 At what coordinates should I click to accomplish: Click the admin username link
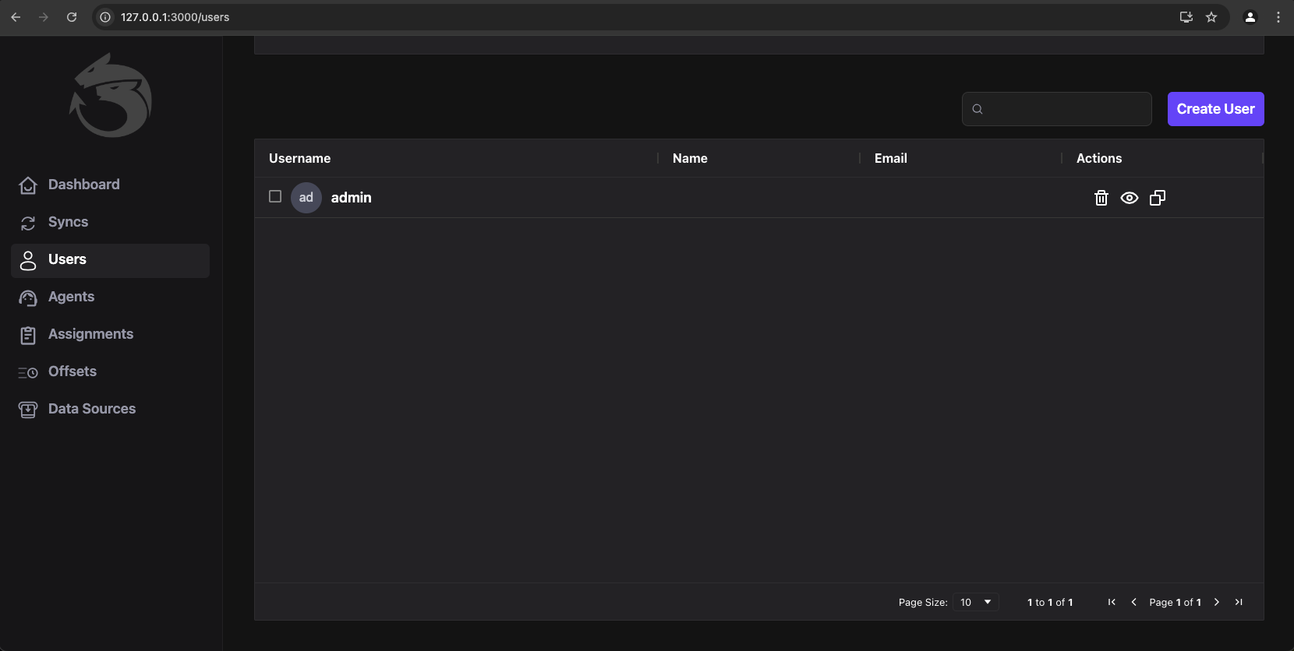click(351, 198)
